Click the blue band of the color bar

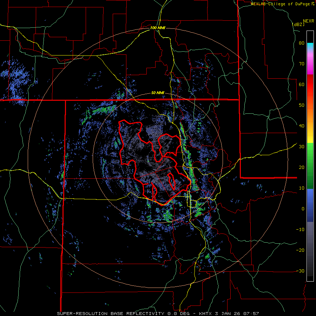point(310,205)
